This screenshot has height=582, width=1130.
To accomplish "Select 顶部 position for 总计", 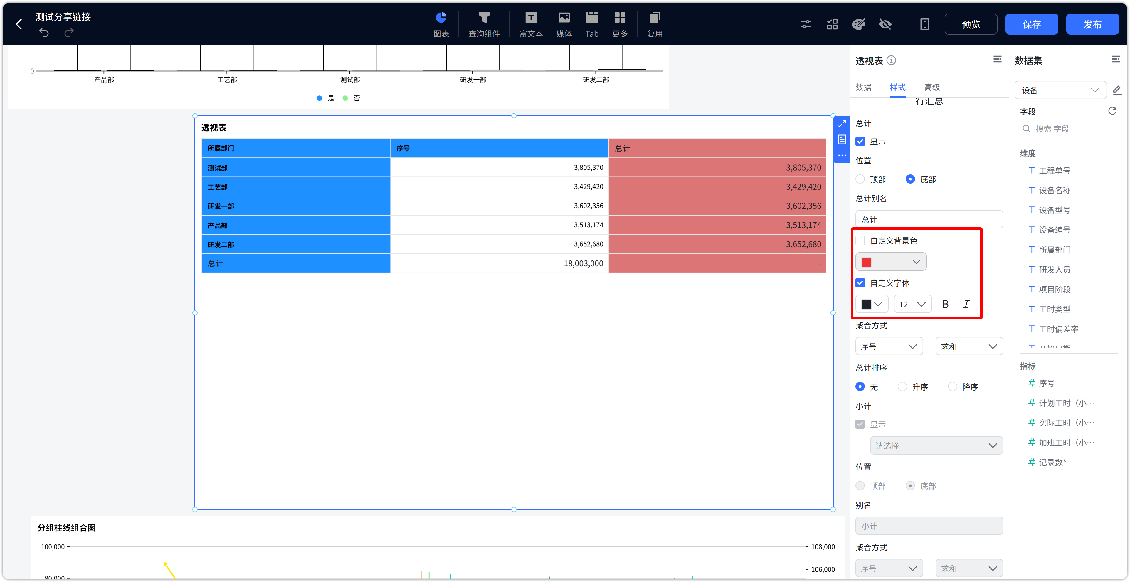I will pyautogui.click(x=860, y=179).
